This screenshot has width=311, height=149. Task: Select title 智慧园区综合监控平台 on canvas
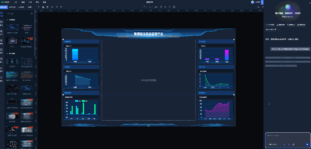click(x=149, y=34)
